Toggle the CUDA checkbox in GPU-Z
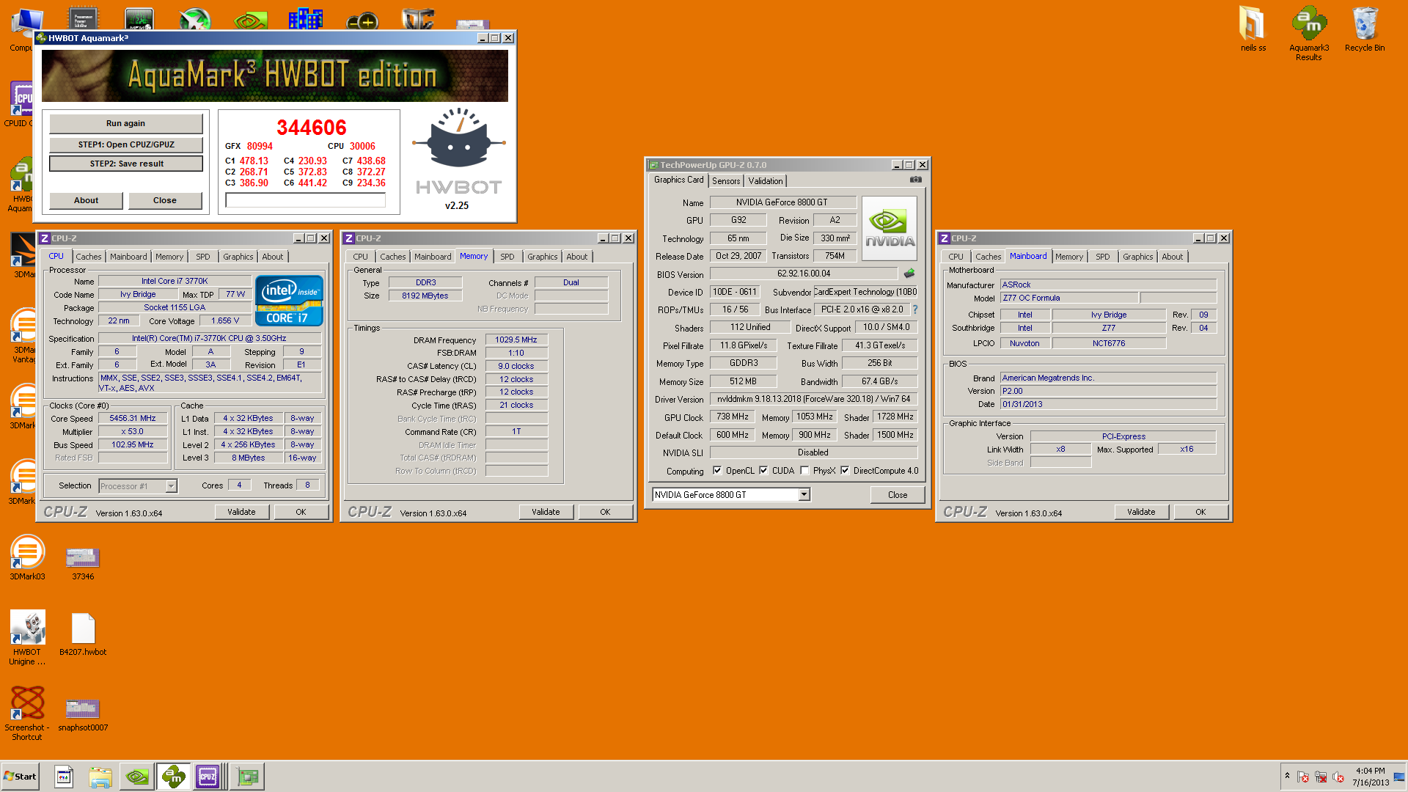 (763, 471)
